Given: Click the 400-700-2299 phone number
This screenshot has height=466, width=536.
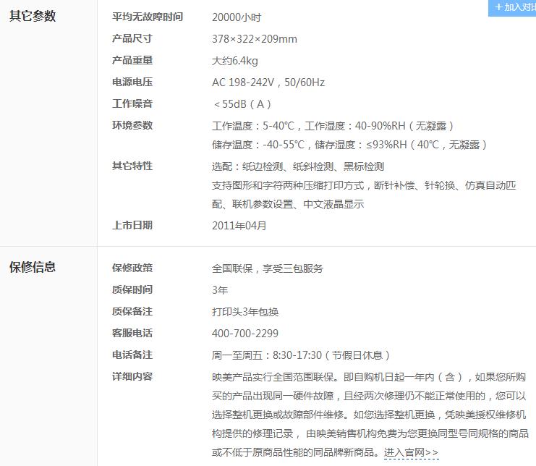Looking at the screenshot, I should (x=245, y=334).
